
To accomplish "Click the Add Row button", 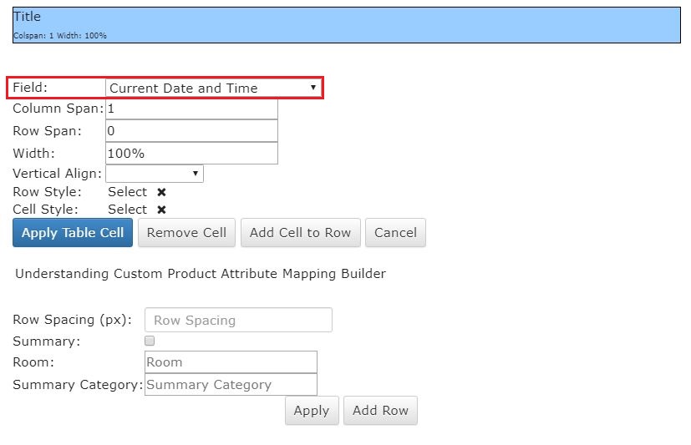I will [x=380, y=410].
